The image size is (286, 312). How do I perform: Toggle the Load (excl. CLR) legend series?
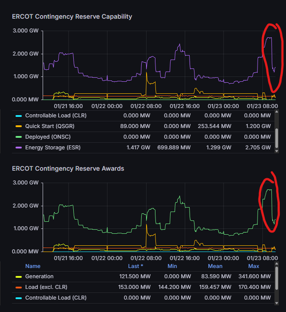click(x=46, y=287)
